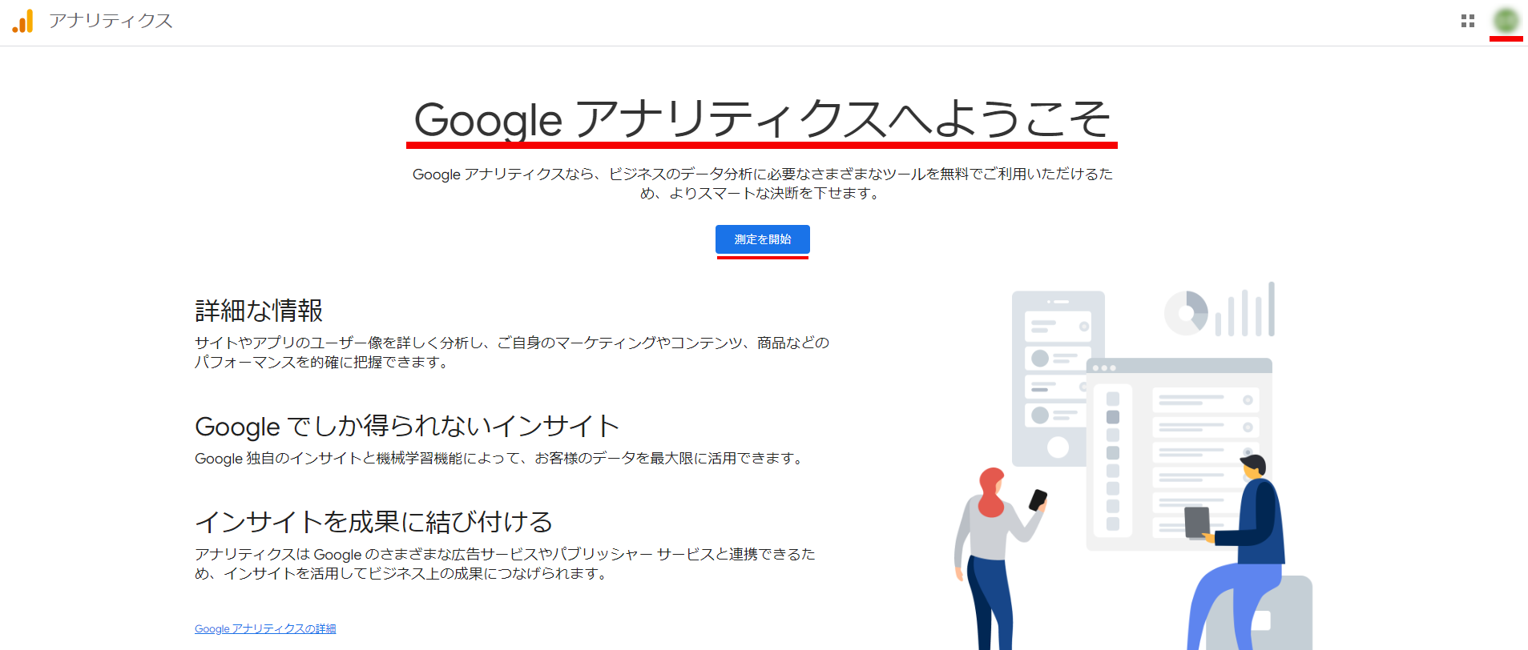Click the 測定を開始 button

[x=762, y=239]
